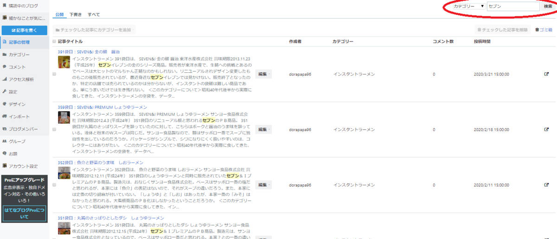
Task: Open the 設定 wrench item in sidebar
Action: 24,92
